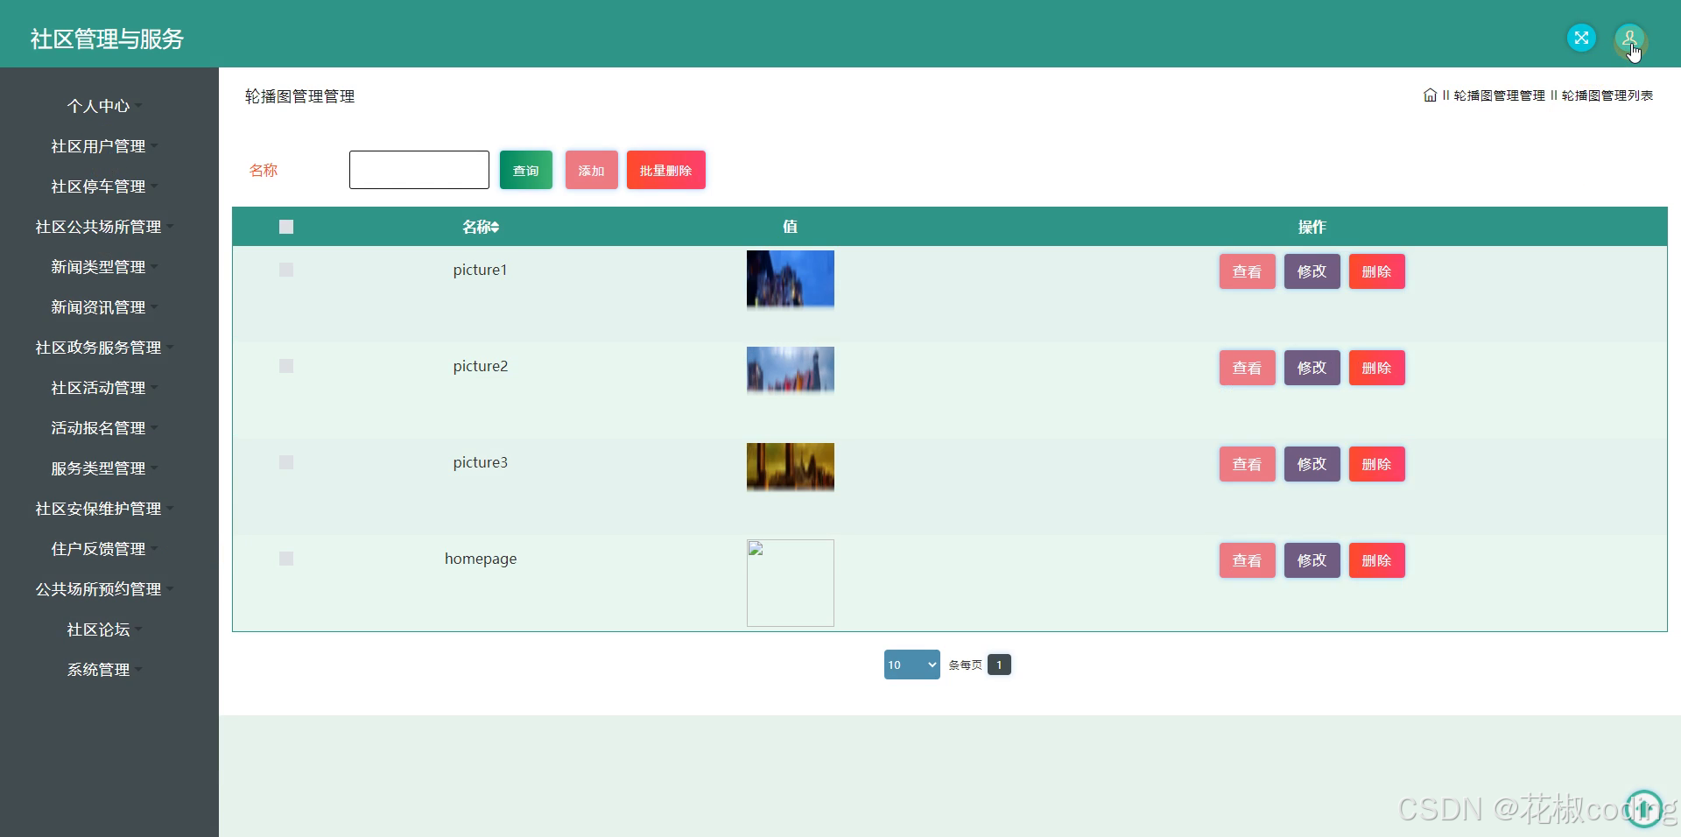Click the 查询 search button
This screenshot has height=837, width=1681.
525,170
